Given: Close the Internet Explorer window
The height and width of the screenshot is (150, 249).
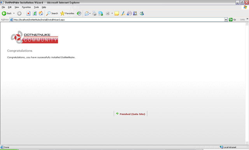Looking at the screenshot, I should tap(247, 2).
